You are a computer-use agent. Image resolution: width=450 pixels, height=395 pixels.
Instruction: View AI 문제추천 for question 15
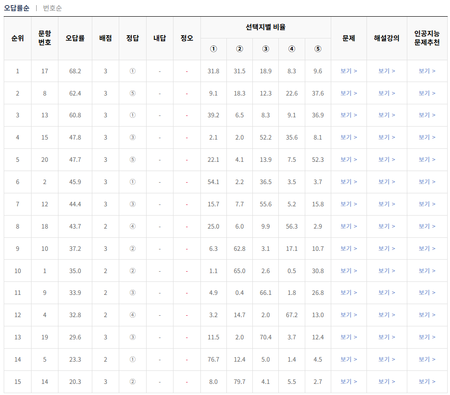(x=427, y=137)
